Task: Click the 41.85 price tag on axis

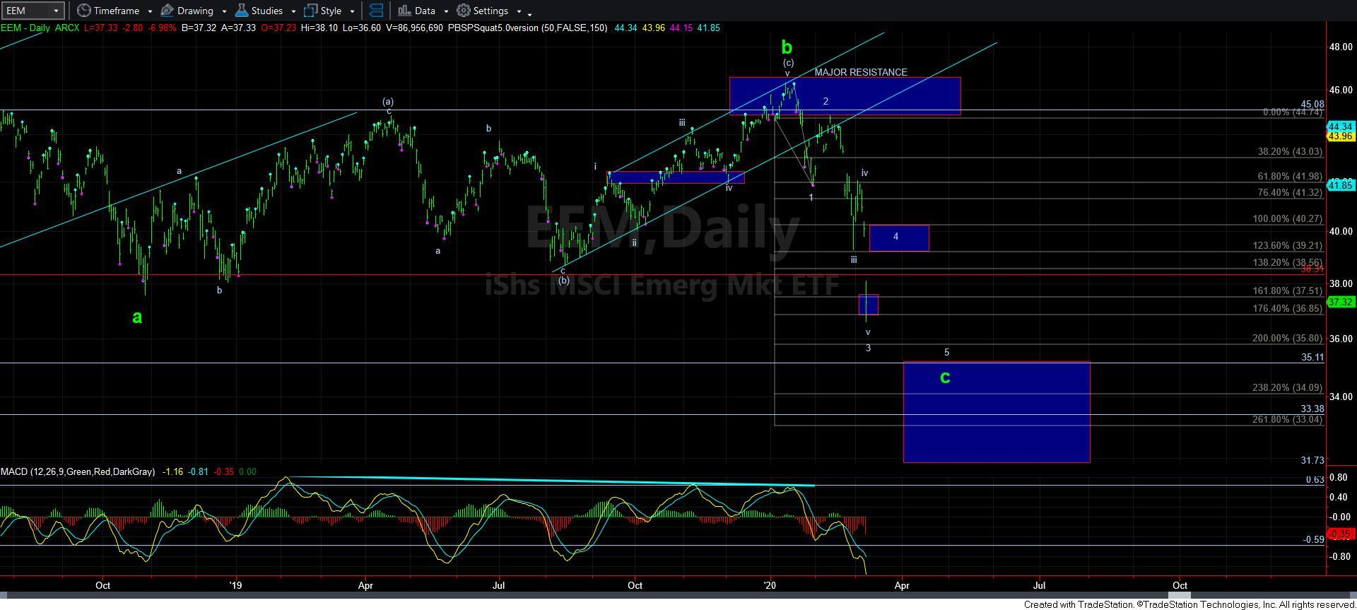Action: 1341,185
